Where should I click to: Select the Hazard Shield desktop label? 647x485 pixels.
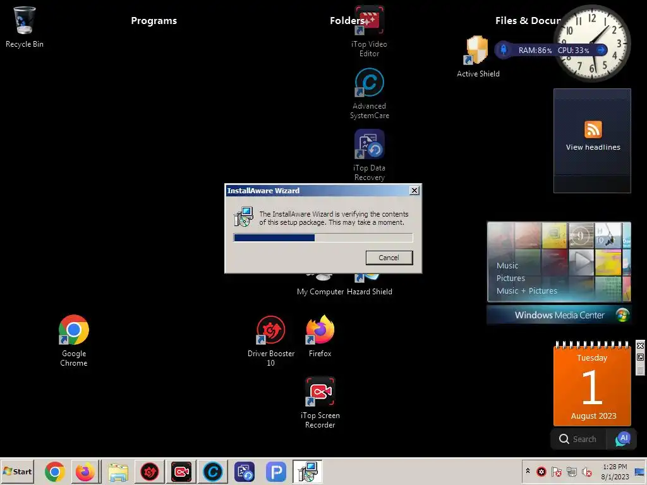pyautogui.click(x=369, y=292)
